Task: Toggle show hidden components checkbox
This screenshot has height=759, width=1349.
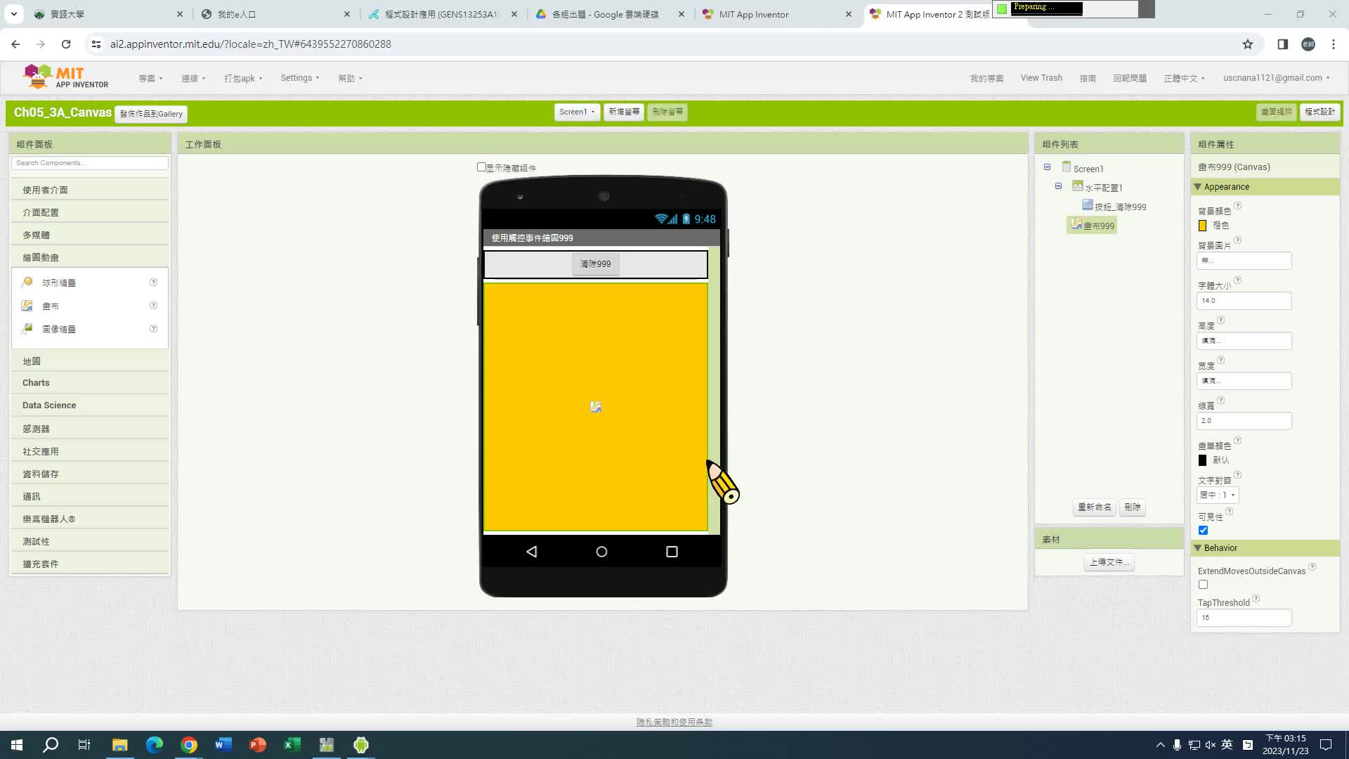Action: click(481, 167)
